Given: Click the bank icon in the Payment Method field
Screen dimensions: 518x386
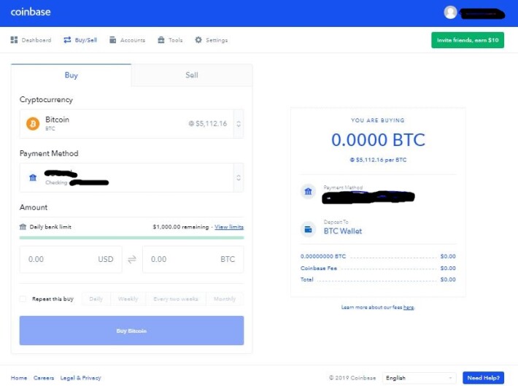Looking at the screenshot, I should [x=33, y=178].
